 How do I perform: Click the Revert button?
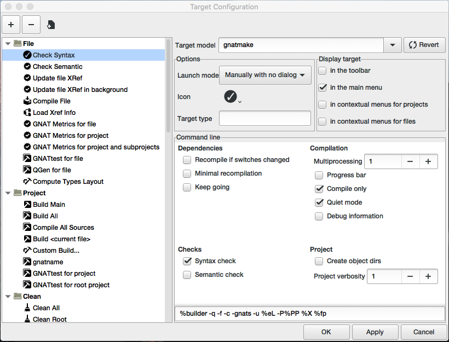(x=424, y=45)
